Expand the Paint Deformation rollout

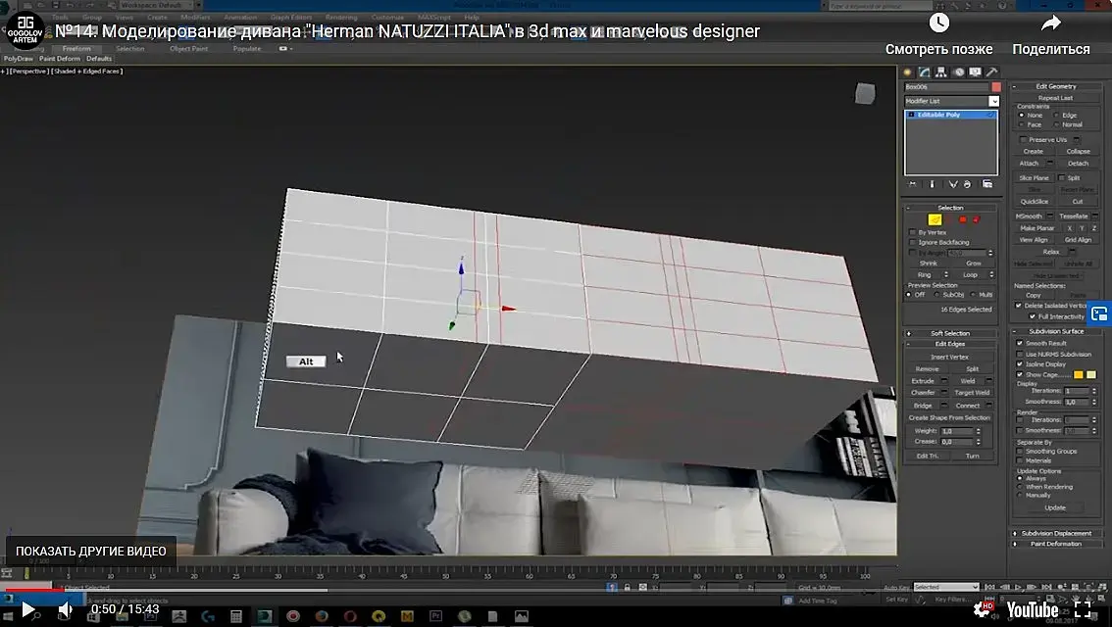tap(1055, 544)
